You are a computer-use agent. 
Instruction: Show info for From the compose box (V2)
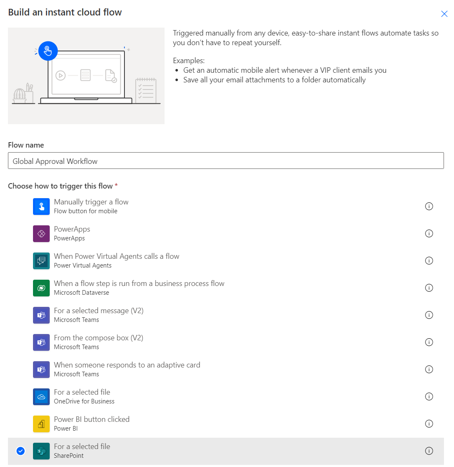429,342
